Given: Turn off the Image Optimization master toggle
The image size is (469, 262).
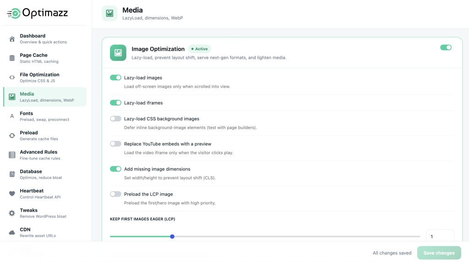Looking at the screenshot, I should coord(446,48).
